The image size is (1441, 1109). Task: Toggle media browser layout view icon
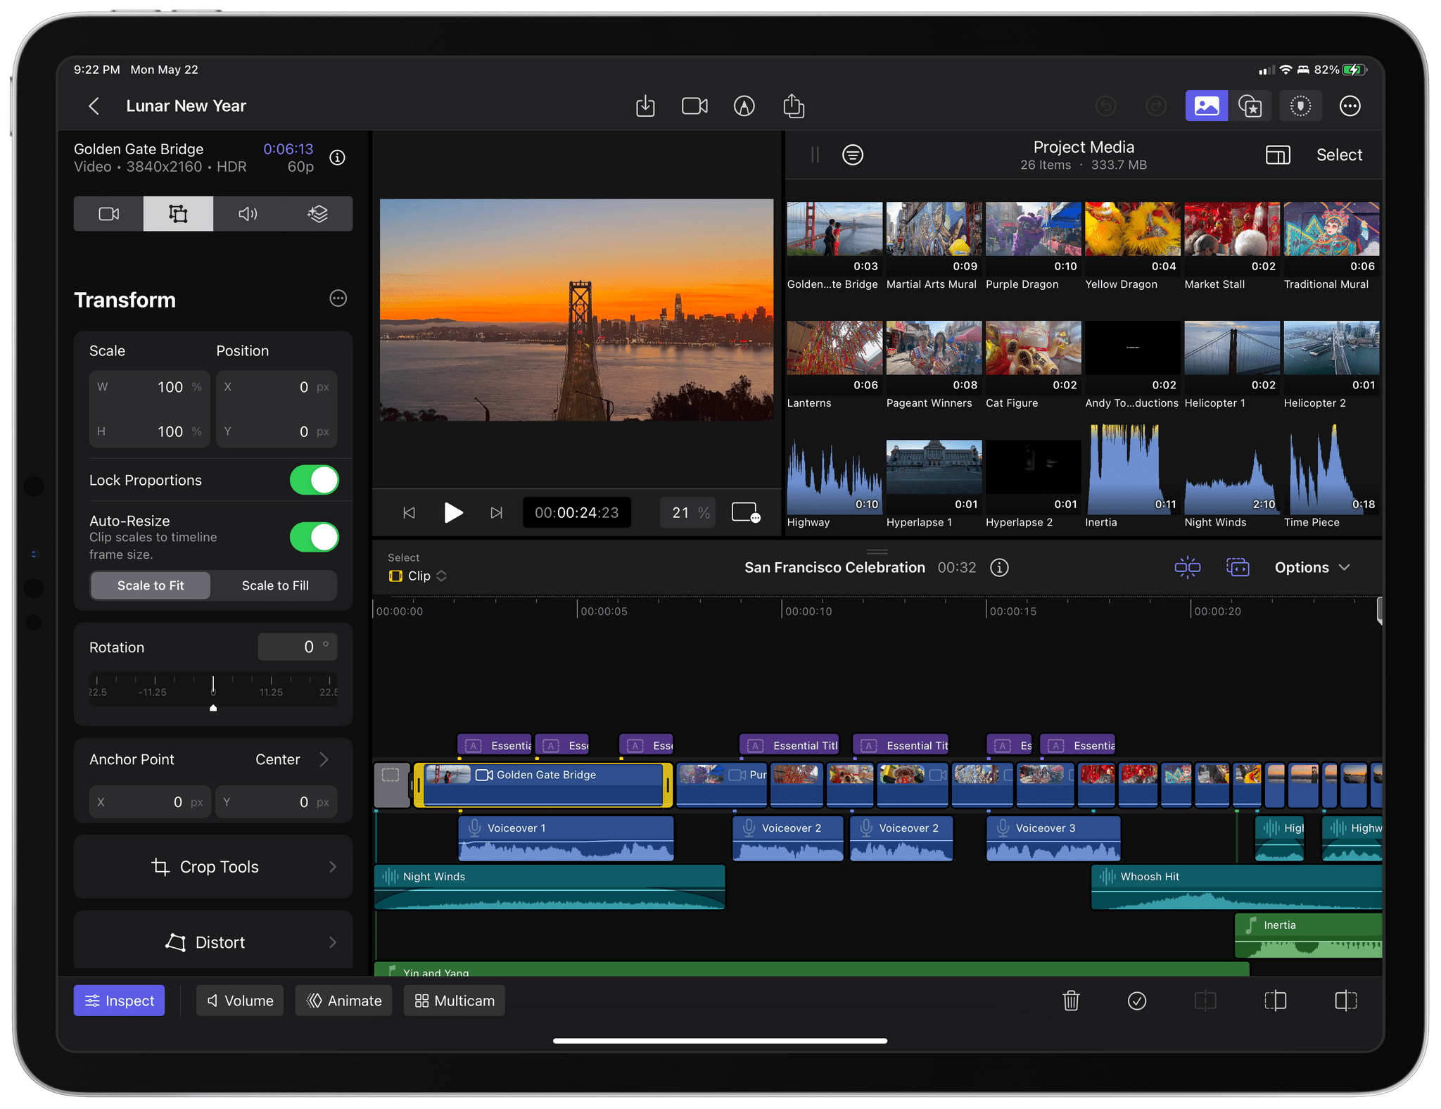tap(1277, 155)
